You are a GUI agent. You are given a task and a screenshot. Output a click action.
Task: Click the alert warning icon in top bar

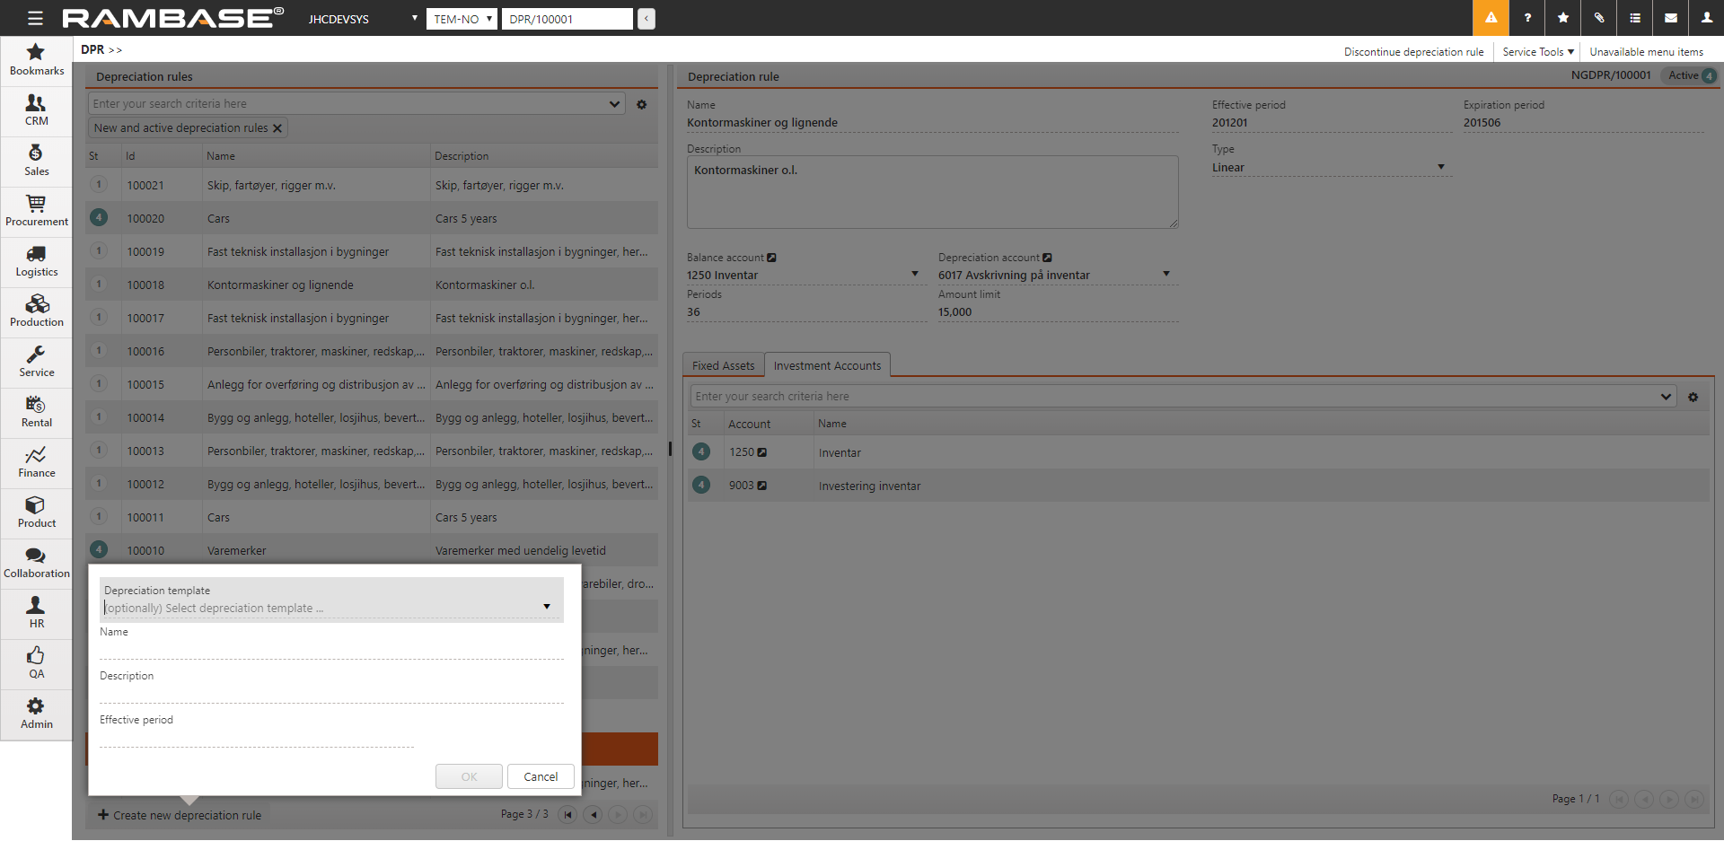(x=1491, y=18)
